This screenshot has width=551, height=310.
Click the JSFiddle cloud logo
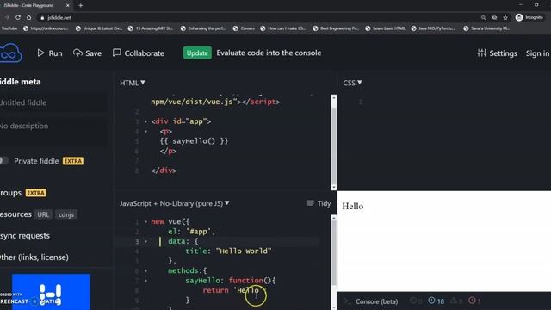point(10,53)
